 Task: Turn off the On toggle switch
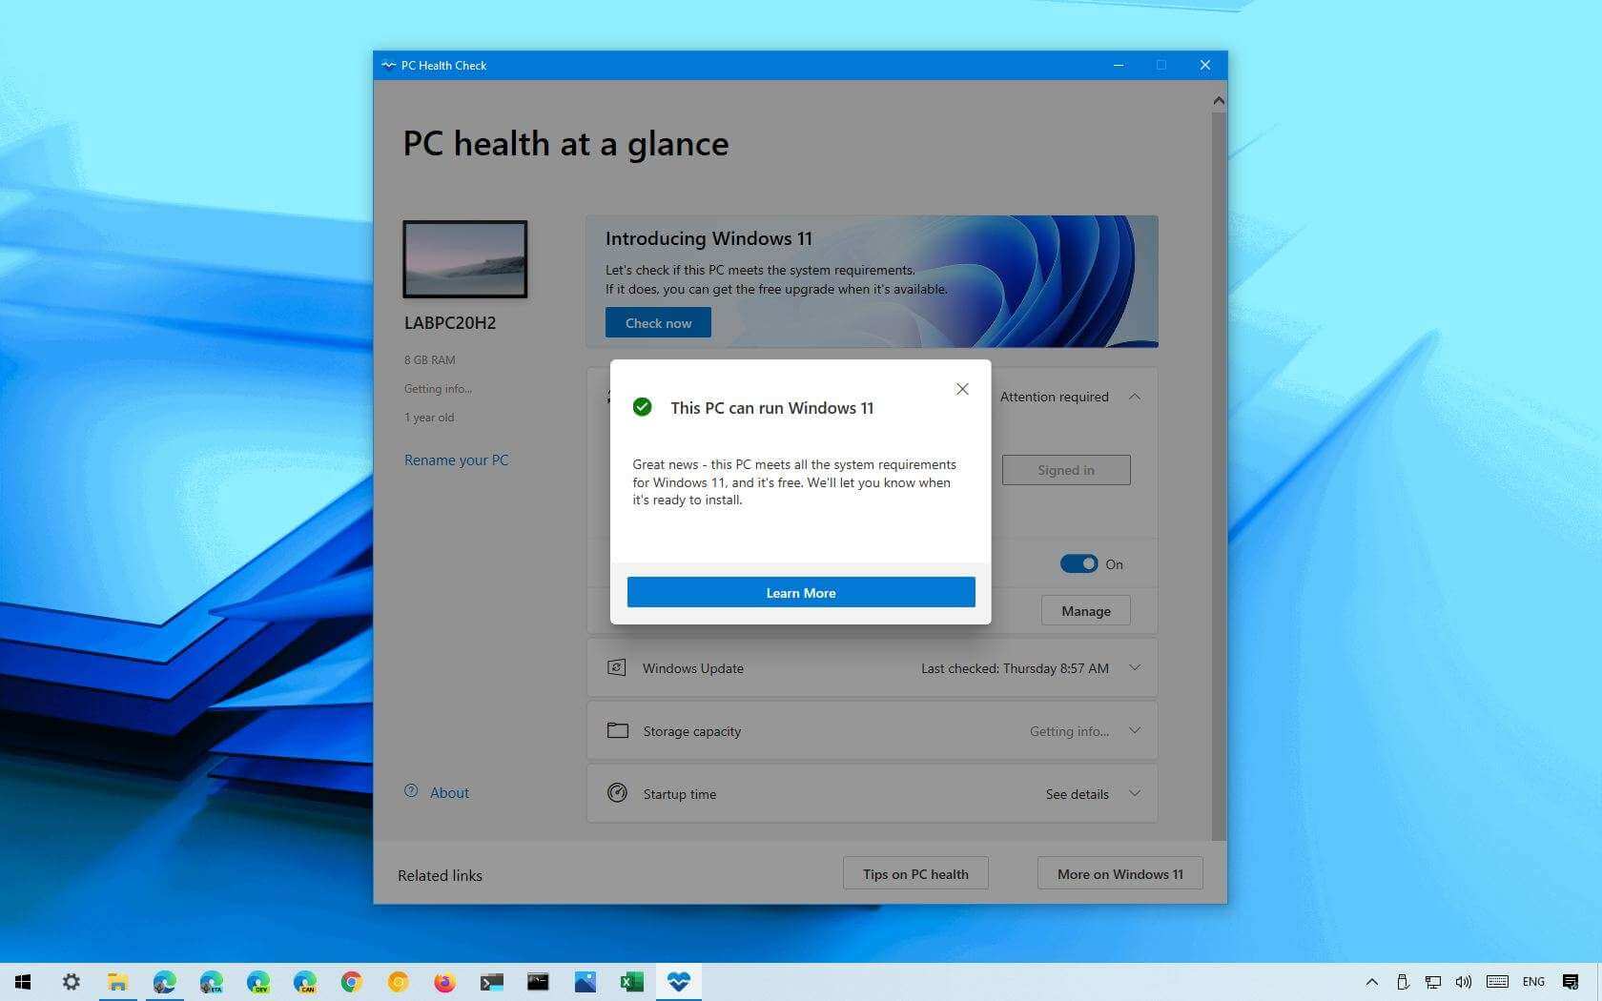[1078, 563]
